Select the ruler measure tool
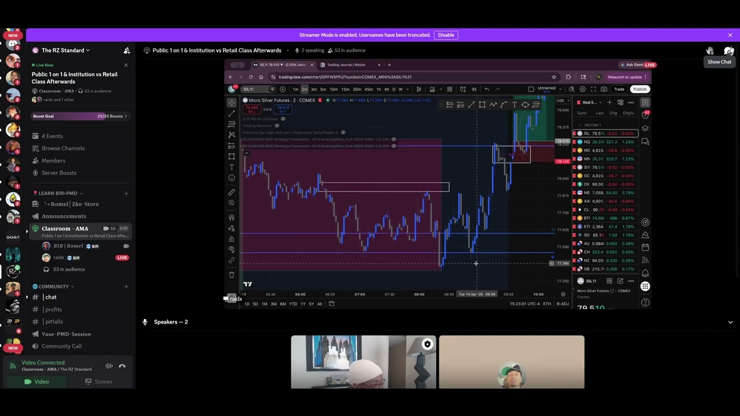 [x=231, y=192]
